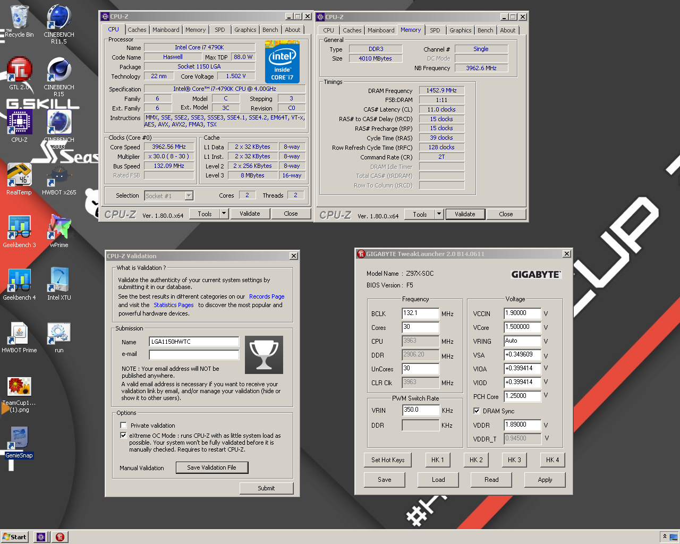Image resolution: width=680 pixels, height=544 pixels.
Task: Click the HK 3 hotkey button
Action: 514,460
